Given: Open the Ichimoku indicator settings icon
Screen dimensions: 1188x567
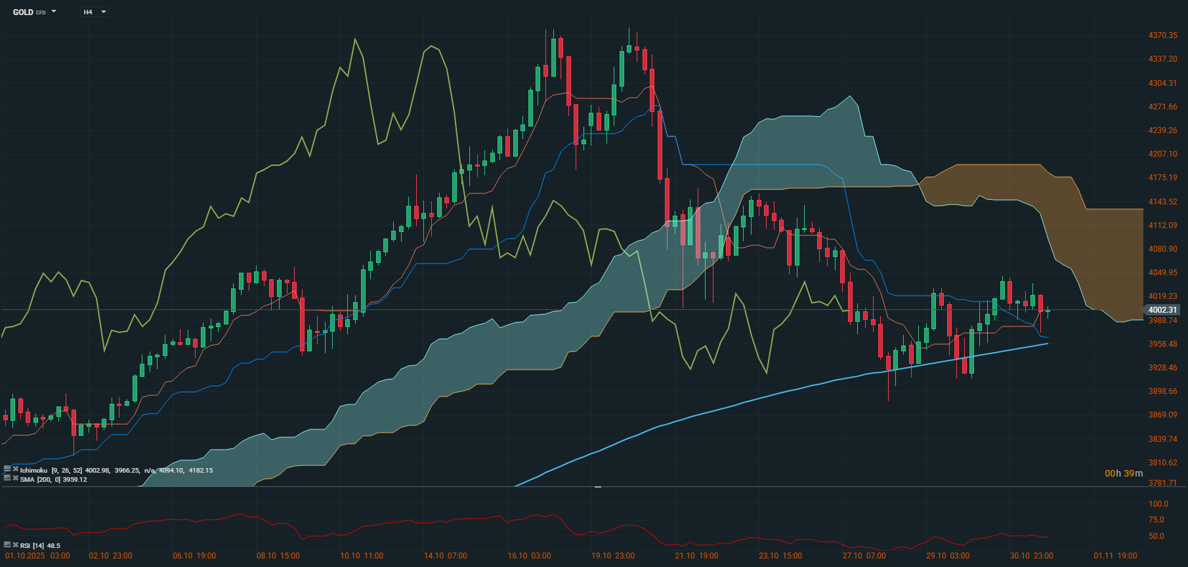Looking at the screenshot, I should [7, 469].
